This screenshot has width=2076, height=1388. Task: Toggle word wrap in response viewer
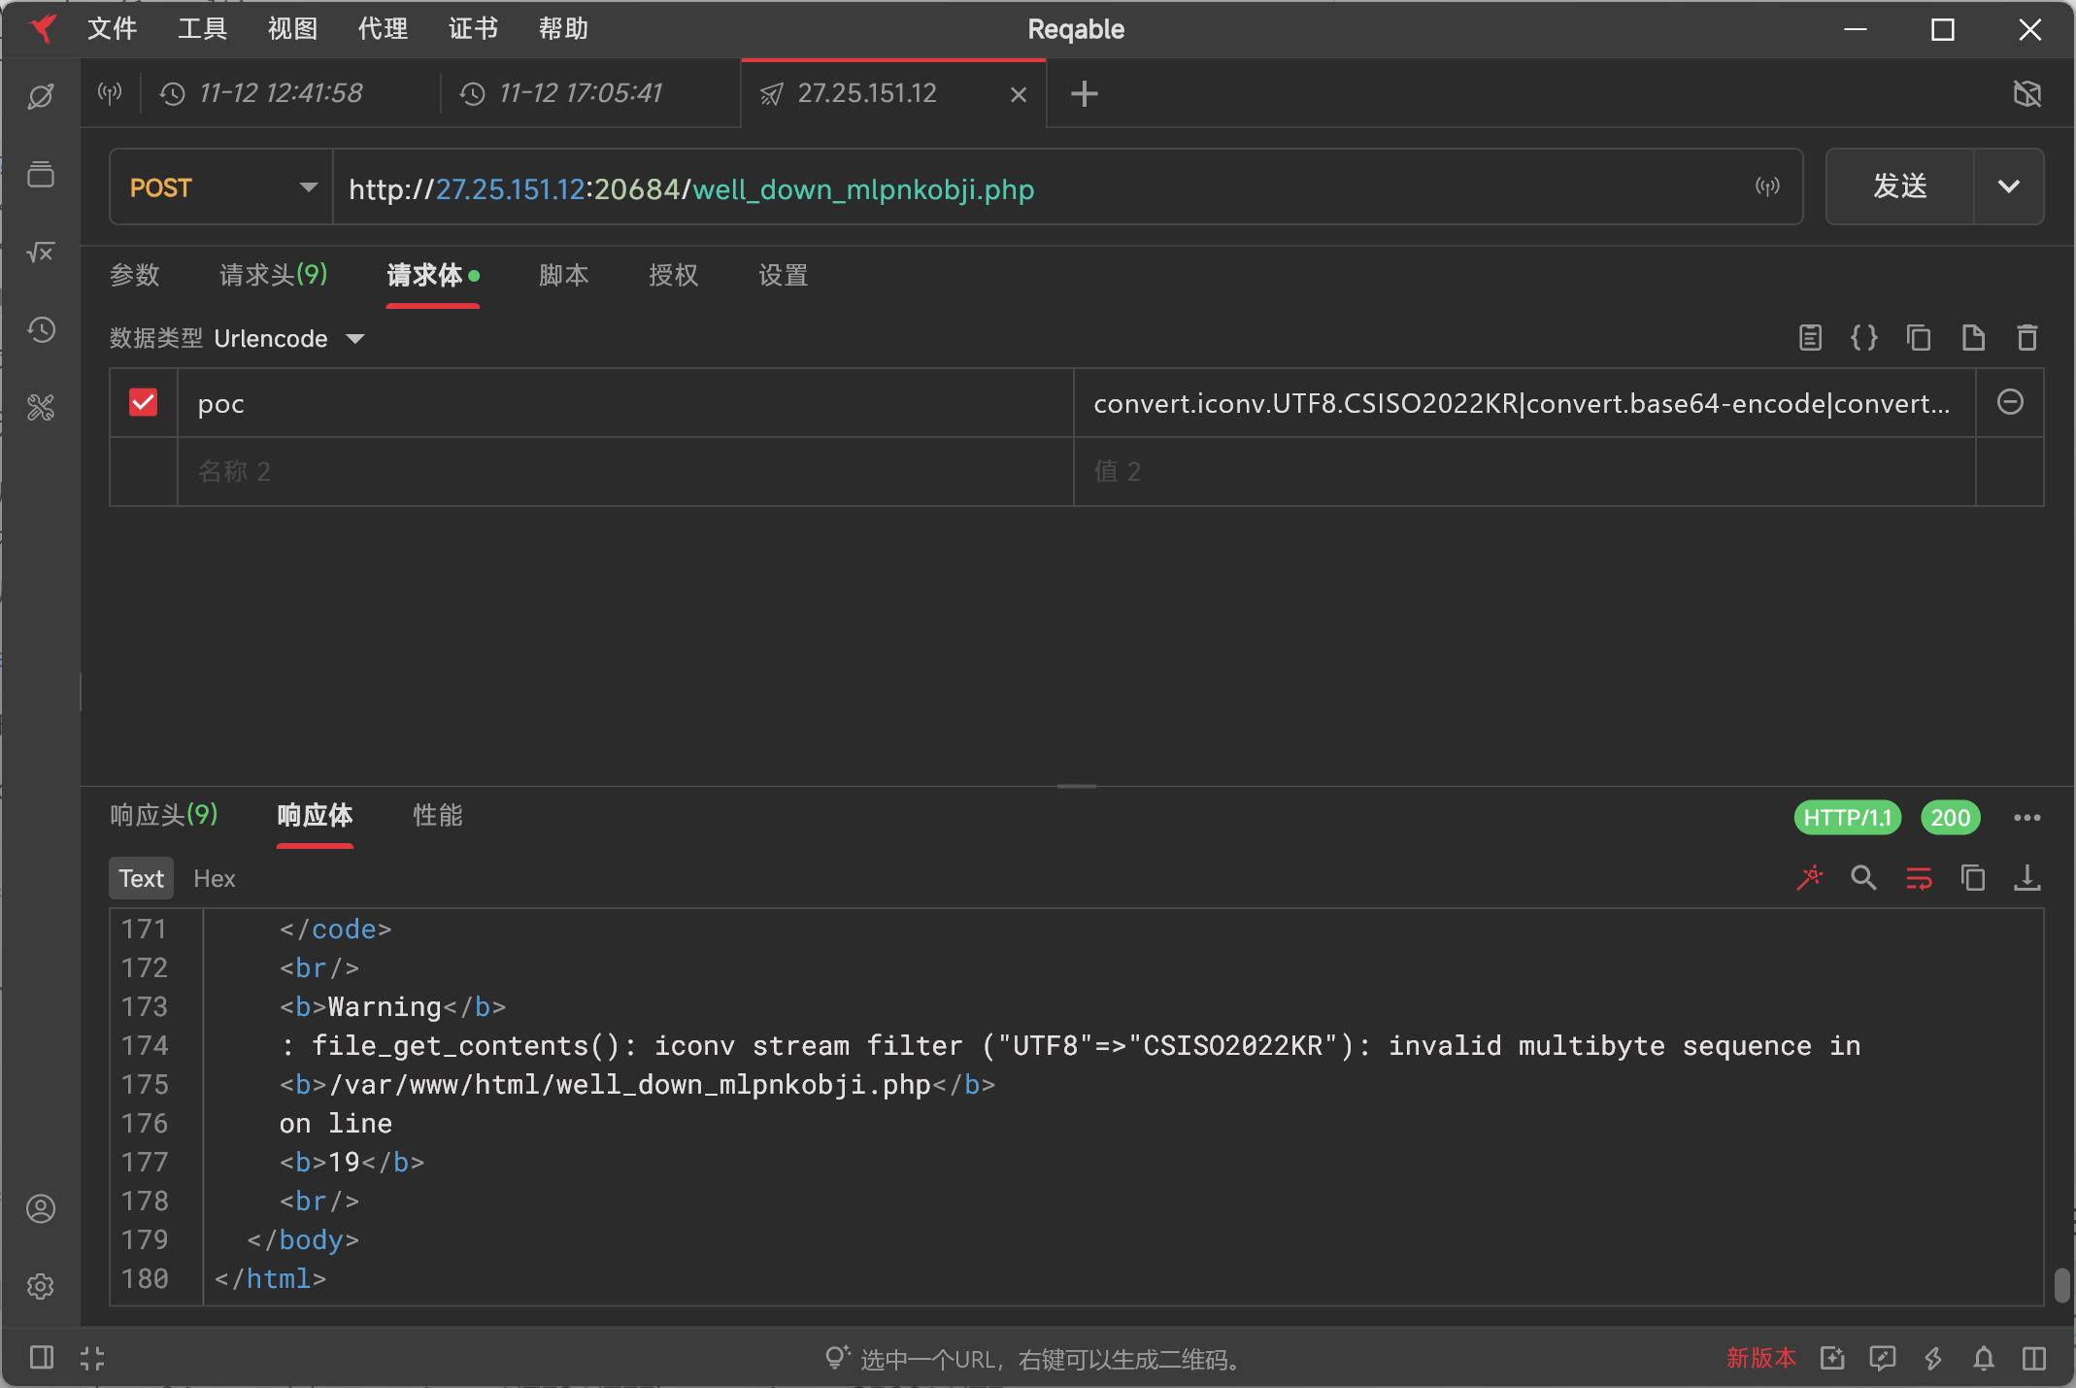(x=1919, y=878)
